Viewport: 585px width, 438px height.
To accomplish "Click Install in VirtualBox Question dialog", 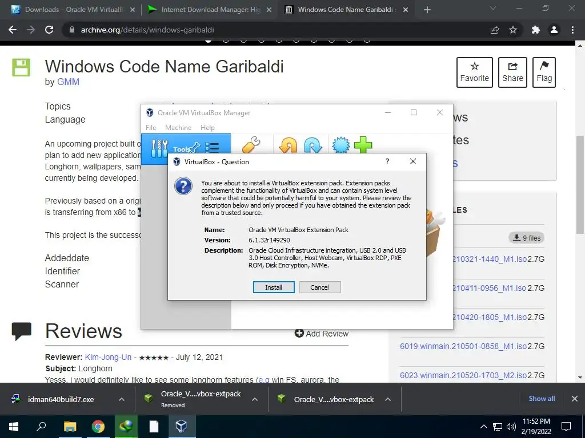I will click(274, 287).
